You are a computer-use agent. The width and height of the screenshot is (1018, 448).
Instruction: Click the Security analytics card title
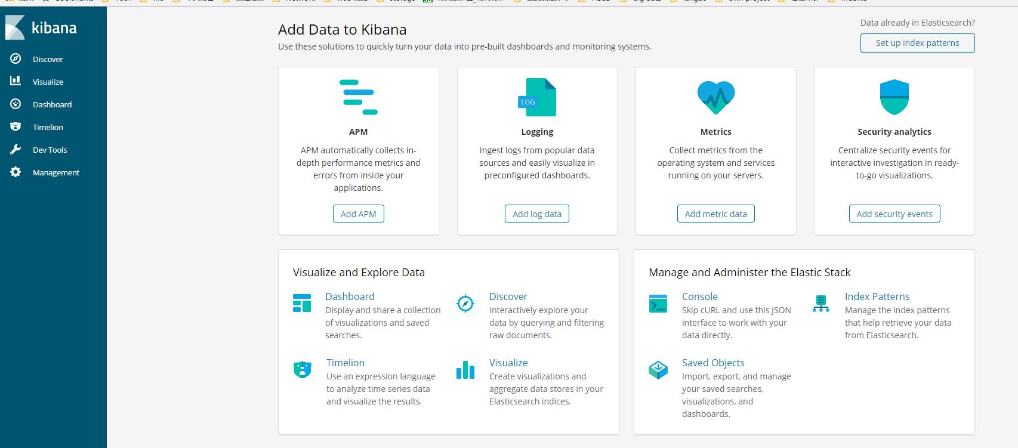[x=894, y=132]
